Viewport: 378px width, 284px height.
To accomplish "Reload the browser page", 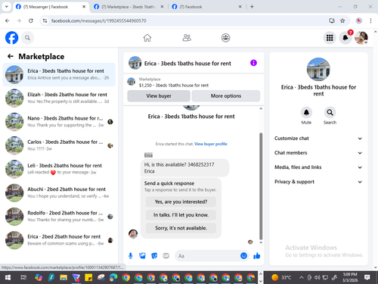I will pyautogui.click(x=31, y=20).
